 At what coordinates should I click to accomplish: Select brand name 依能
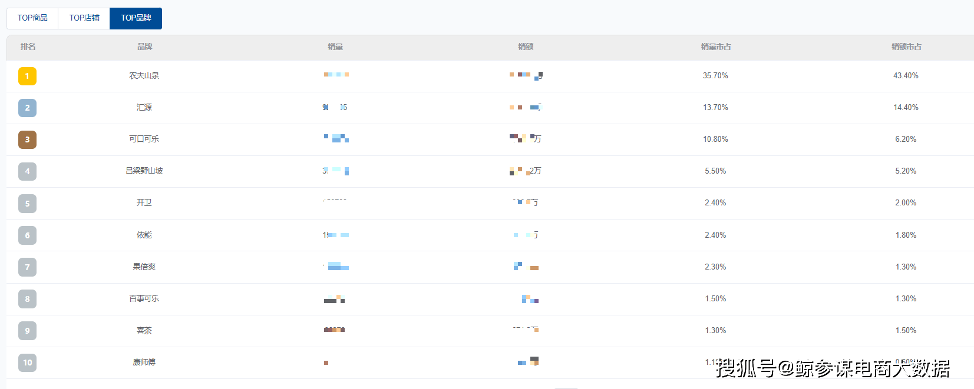point(144,235)
